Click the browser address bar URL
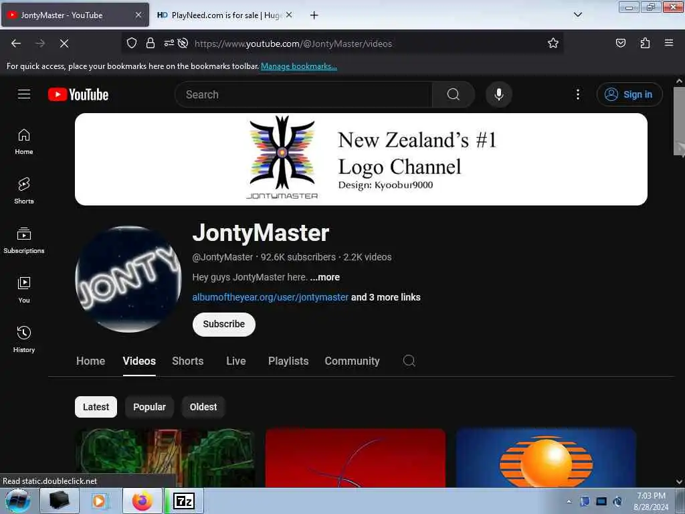The height and width of the screenshot is (514, 685). (x=293, y=44)
